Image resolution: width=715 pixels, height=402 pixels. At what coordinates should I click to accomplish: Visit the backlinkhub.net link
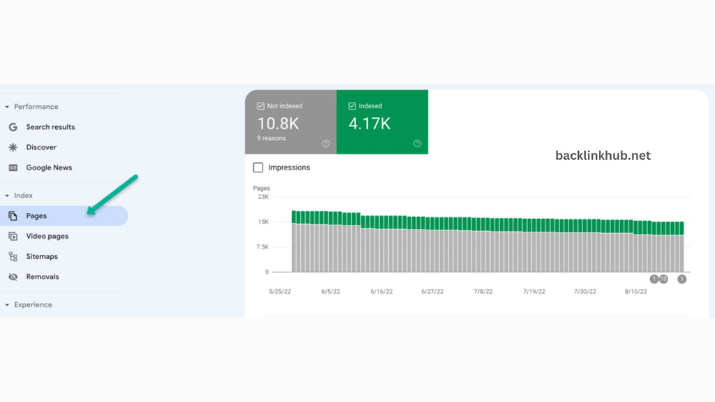[x=602, y=155]
